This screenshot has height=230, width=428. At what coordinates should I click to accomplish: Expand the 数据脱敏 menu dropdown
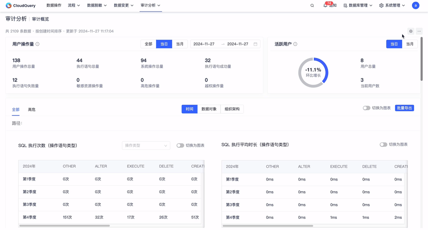coord(97,5)
